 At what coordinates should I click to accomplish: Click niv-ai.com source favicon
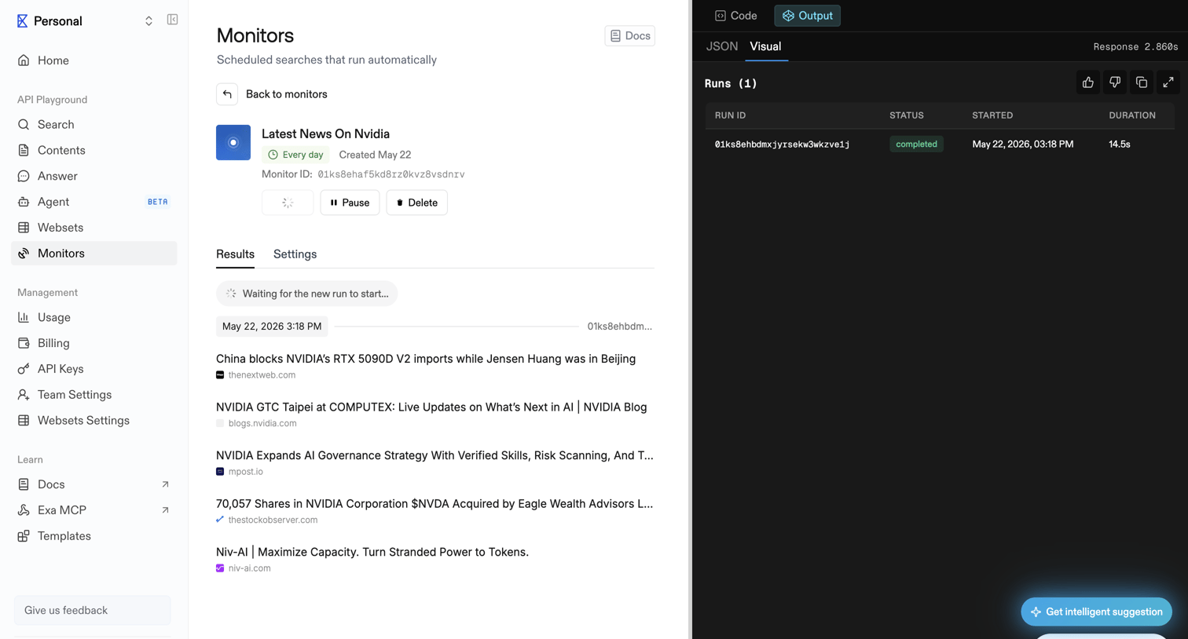pyautogui.click(x=220, y=568)
